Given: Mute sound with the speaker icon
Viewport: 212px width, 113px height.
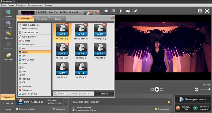Looking at the screenshot, I should click(196, 89).
